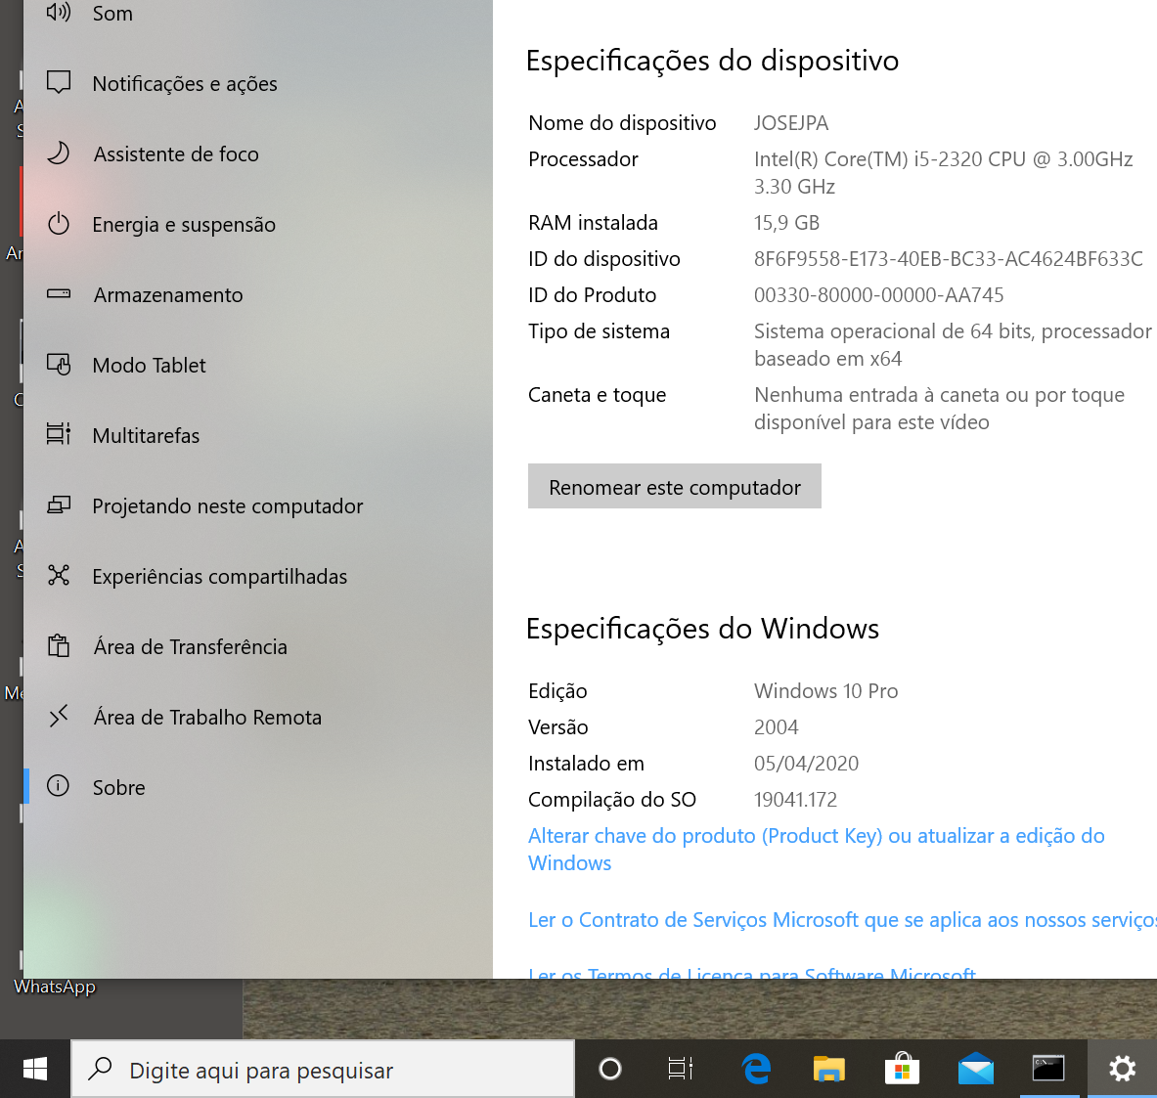Click the Nome do dispositivo label

tap(622, 122)
